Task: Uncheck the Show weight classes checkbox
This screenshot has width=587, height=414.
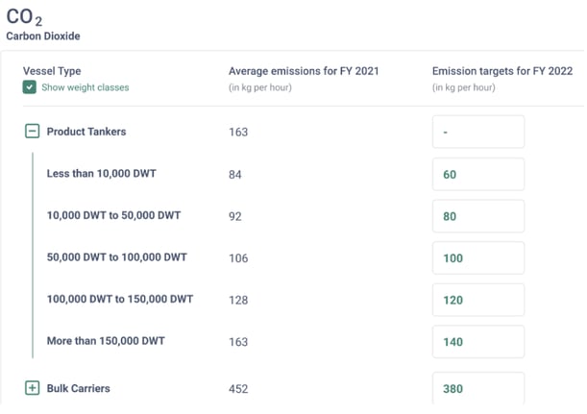Action: (31, 87)
